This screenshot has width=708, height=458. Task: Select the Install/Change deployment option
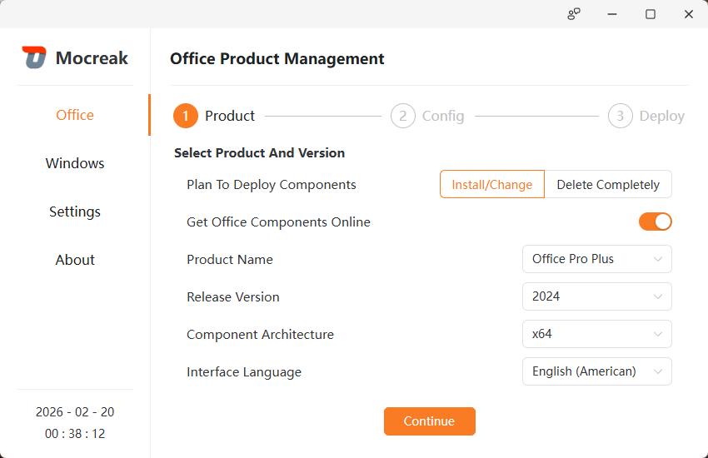[x=491, y=185]
